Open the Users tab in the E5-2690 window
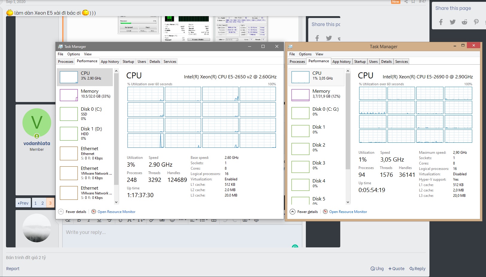This screenshot has width=486, height=277. (373, 62)
